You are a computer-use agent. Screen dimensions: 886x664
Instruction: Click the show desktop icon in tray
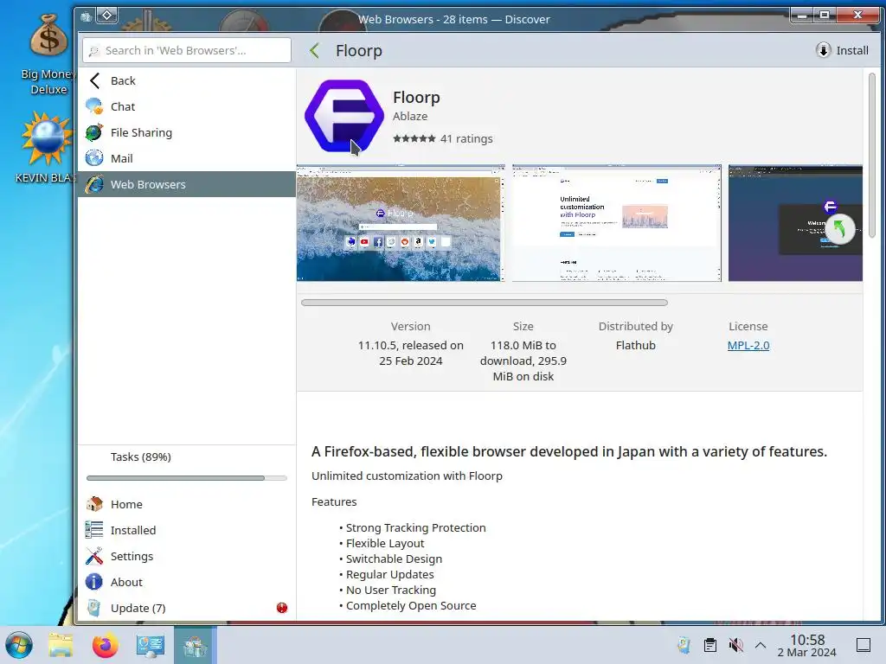point(864,645)
